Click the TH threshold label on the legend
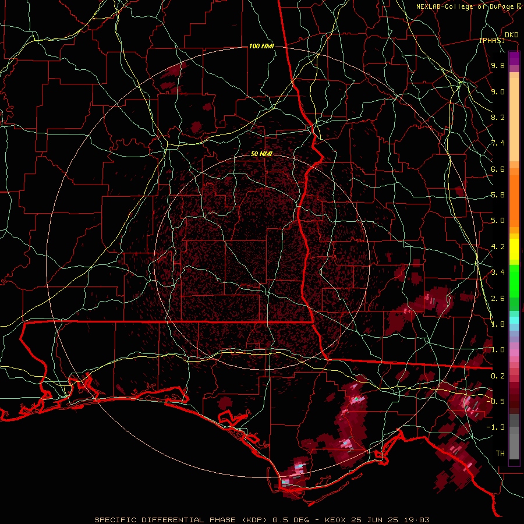Viewport: 524px width, 524px height. [500, 453]
